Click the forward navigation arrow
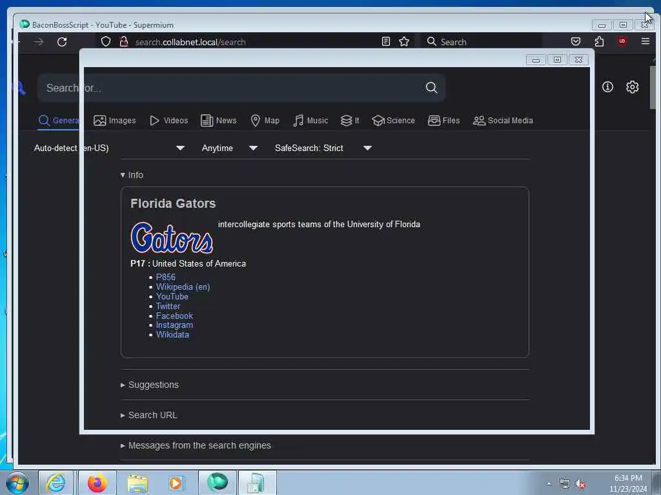 coord(39,42)
